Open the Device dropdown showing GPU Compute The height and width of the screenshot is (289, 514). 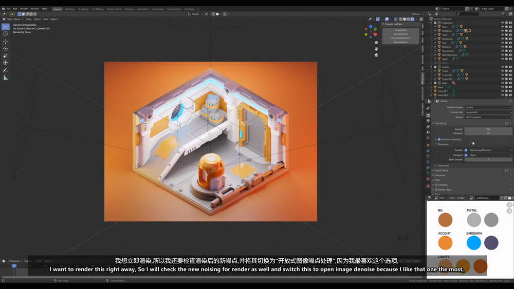(488, 117)
